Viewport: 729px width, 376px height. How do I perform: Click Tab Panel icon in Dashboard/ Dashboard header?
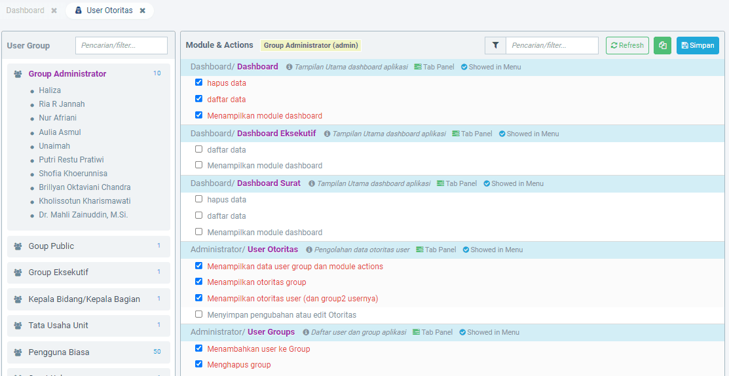(x=418, y=67)
